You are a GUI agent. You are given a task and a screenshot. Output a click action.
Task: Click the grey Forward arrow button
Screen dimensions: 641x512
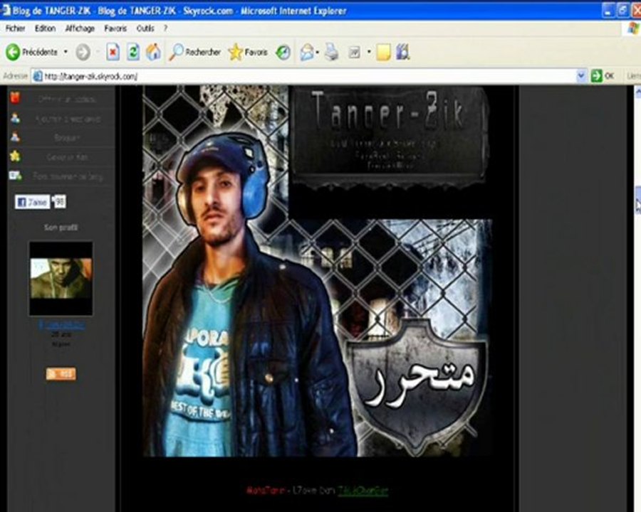[83, 52]
